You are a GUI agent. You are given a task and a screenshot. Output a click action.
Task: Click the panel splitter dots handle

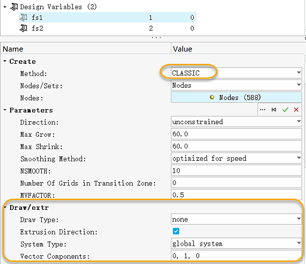pos(157,37)
